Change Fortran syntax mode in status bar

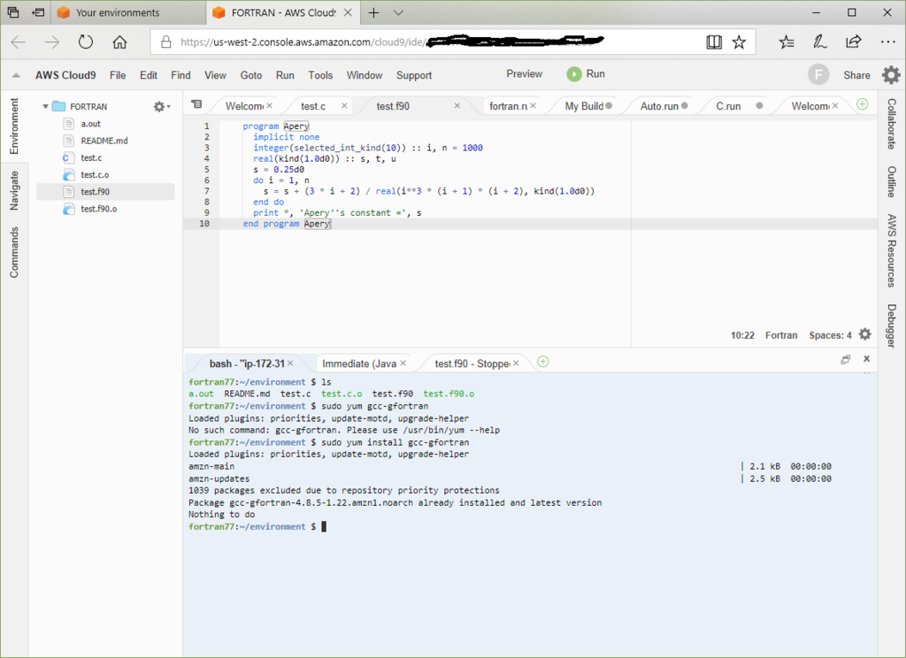tap(781, 335)
